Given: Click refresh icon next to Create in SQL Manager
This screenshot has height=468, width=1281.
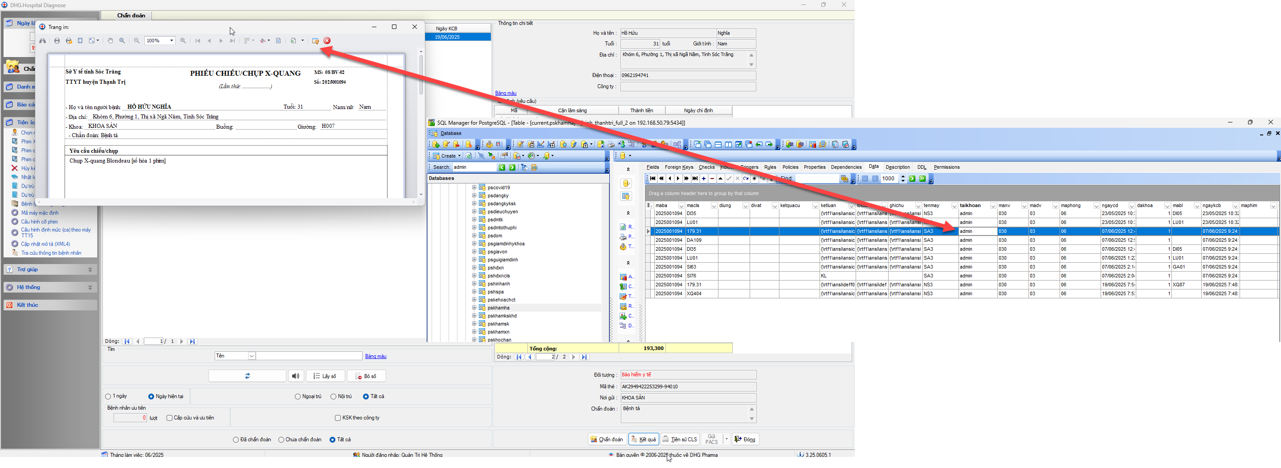Looking at the screenshot, I should click(x=469, y=156).
